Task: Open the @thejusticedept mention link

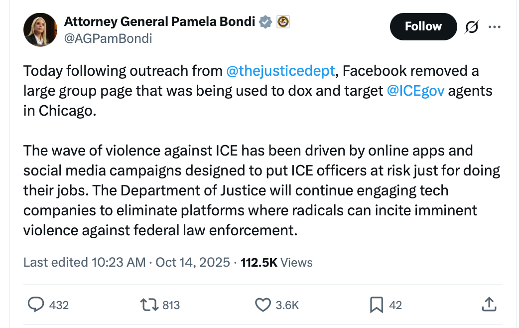Action: [280, 71]
